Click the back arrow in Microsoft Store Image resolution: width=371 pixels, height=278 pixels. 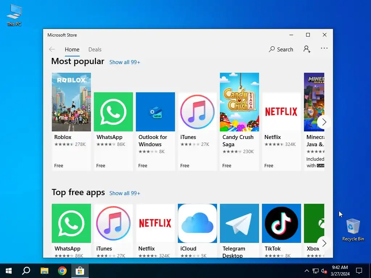pos(52,49)
